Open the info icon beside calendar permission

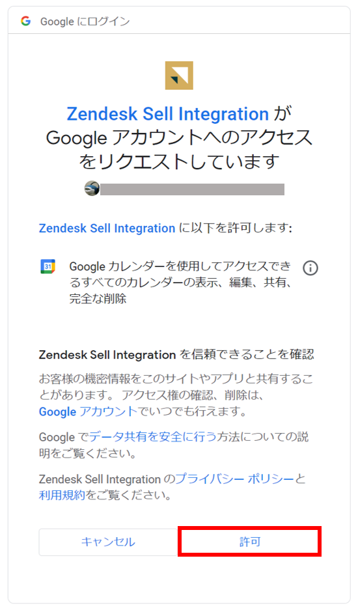pos(310,268)
